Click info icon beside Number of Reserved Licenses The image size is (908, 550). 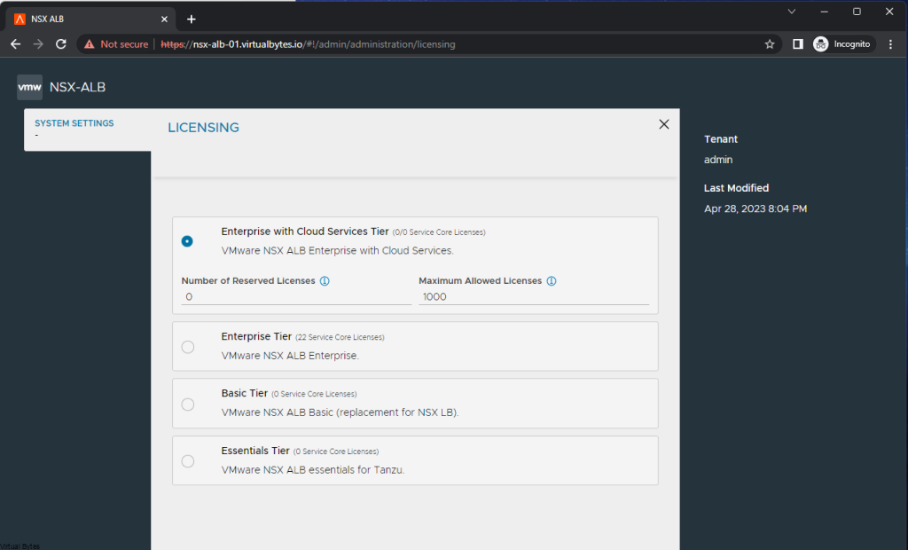[325, 281]
